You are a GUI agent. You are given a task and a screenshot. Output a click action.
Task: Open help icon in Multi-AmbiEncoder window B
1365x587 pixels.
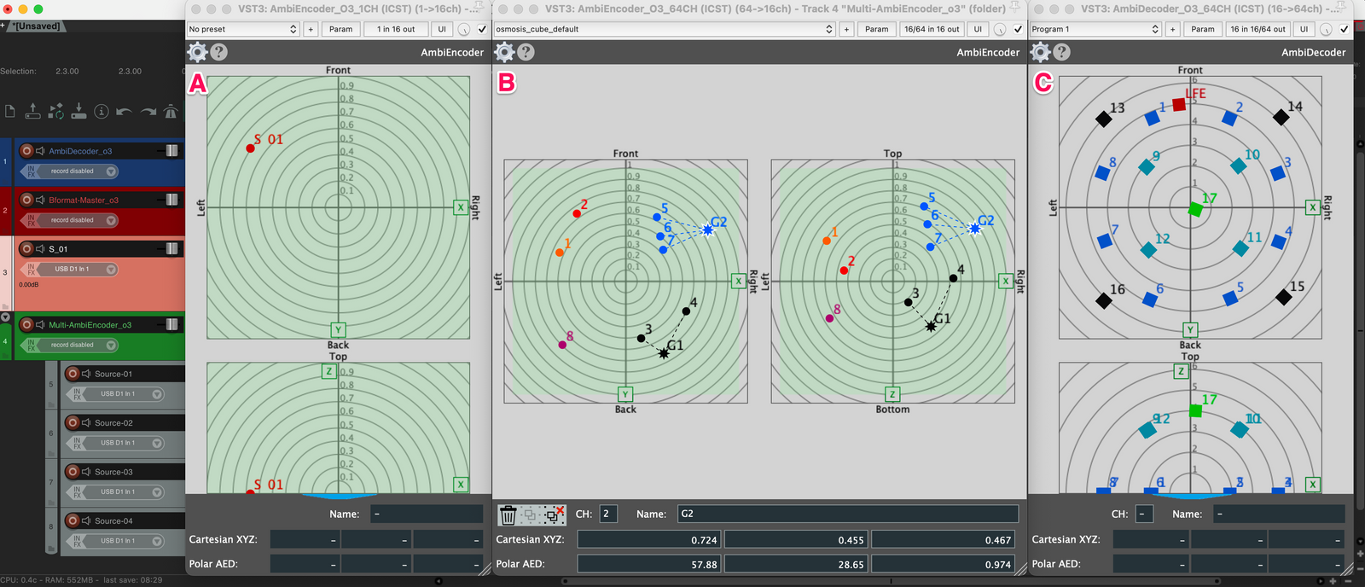coord(526,52)
